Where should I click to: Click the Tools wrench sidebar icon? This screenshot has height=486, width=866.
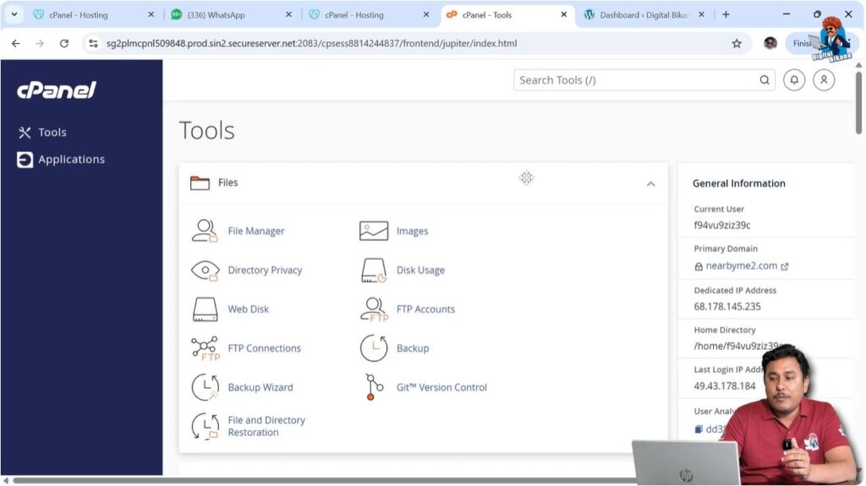tap(25, 133)
